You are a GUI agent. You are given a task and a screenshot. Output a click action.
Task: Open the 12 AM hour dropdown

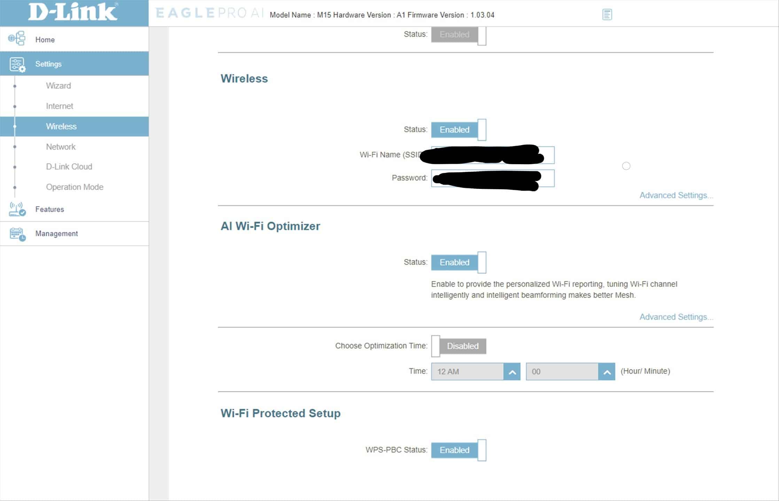(x=476, y=372)
